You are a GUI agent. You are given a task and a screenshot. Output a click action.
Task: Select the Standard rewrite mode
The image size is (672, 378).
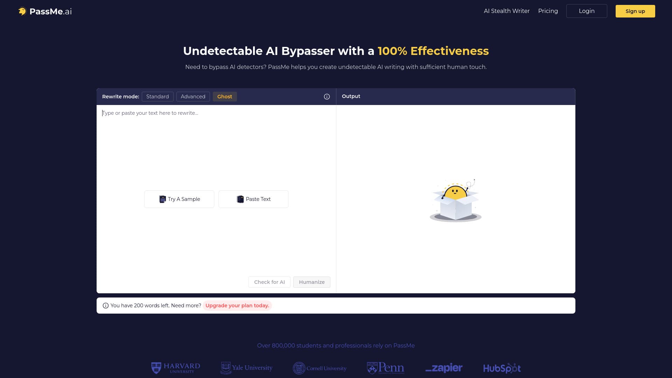157,96
